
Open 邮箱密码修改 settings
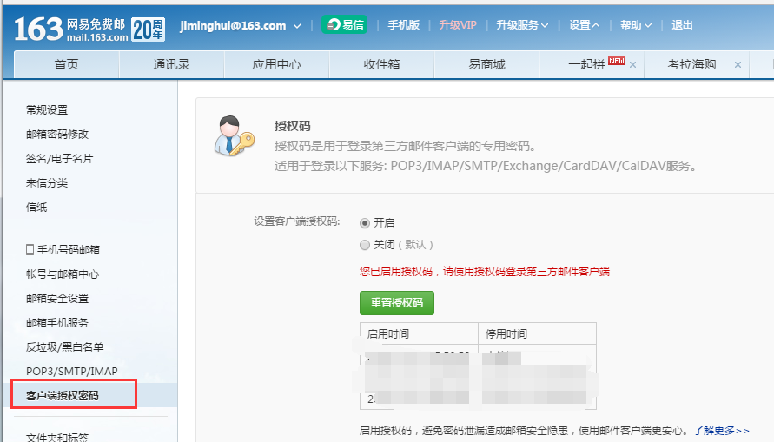tap(57, 135)
